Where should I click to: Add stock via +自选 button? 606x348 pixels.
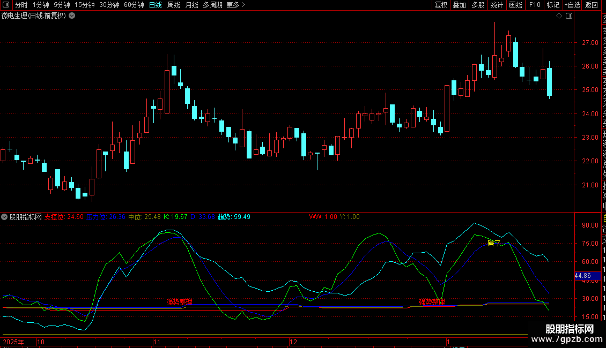tap(572, 5)
